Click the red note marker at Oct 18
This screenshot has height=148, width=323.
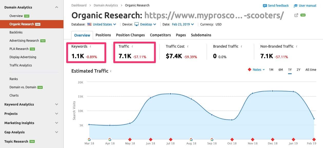[232, 139]
